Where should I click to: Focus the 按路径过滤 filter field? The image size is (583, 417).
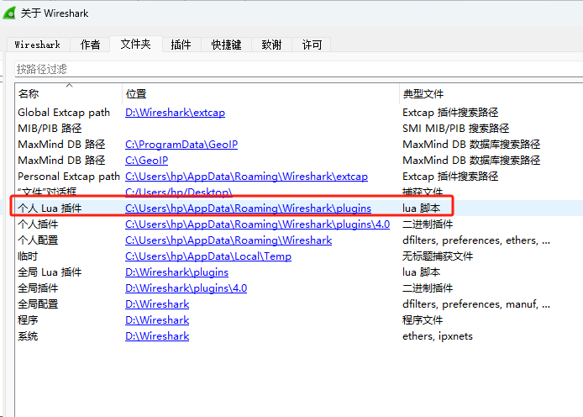(x=298, y=69)
